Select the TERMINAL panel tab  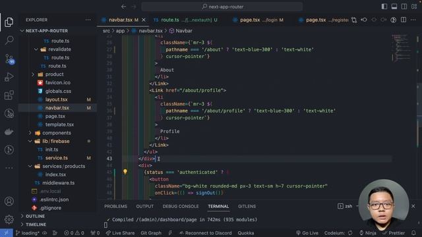[x=218, y=206]
